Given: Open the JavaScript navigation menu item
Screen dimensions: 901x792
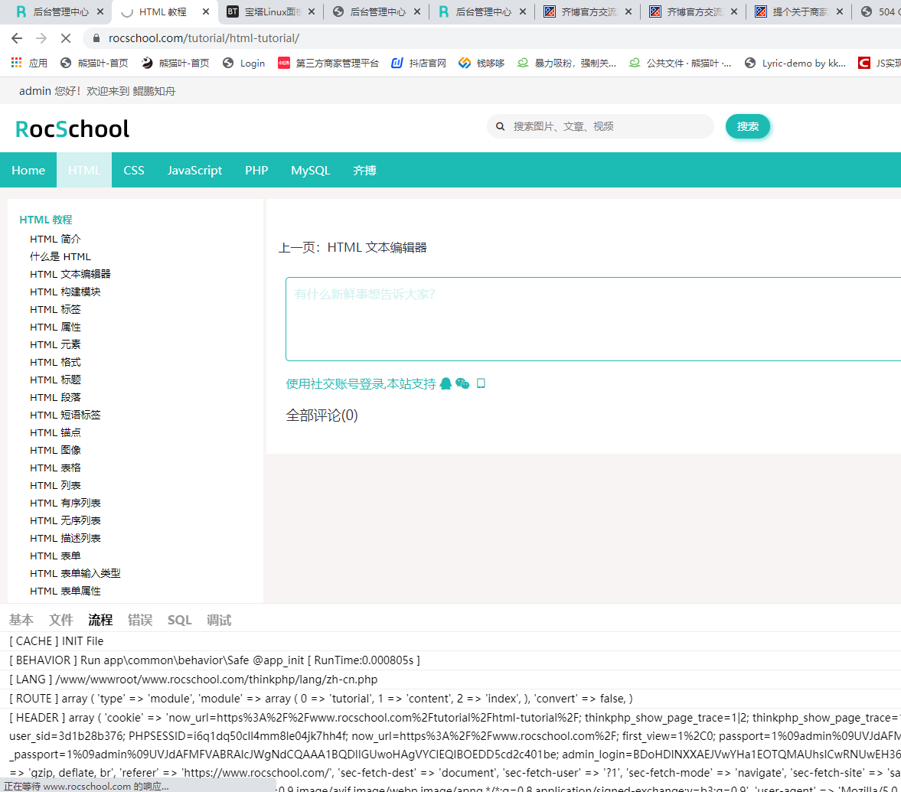Looking at the screenshot, I should [x=194, y=170].
